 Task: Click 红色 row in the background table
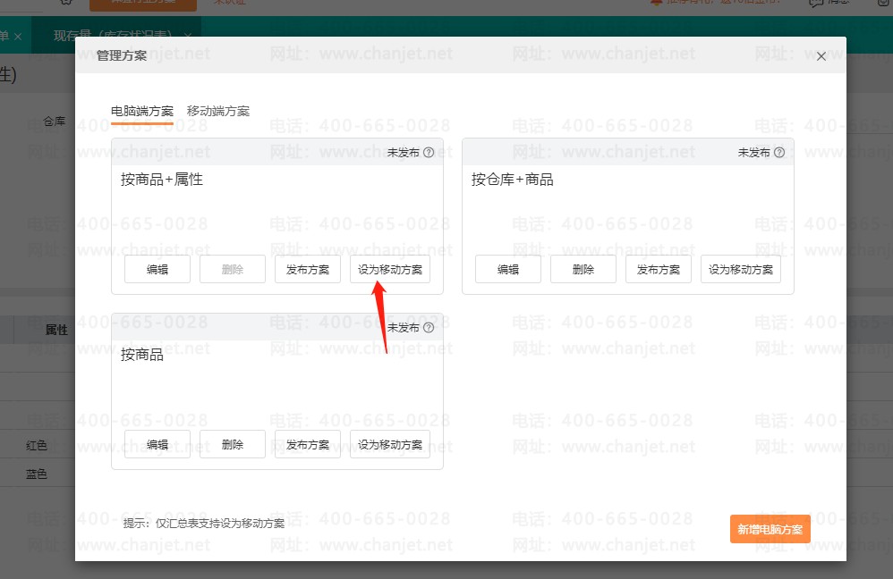tap(37, 445)
